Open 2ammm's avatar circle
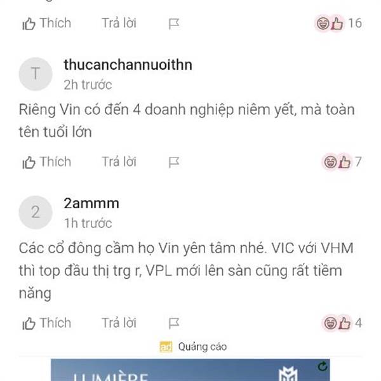The height and width of the screenshot is (381, 381). [36, 212]
